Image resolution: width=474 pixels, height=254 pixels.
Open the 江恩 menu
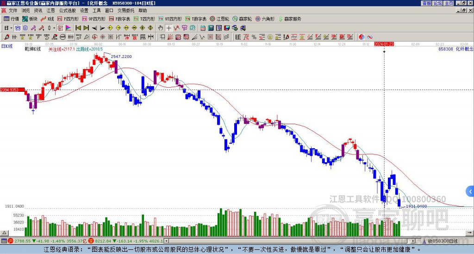(x=50, y=11)
